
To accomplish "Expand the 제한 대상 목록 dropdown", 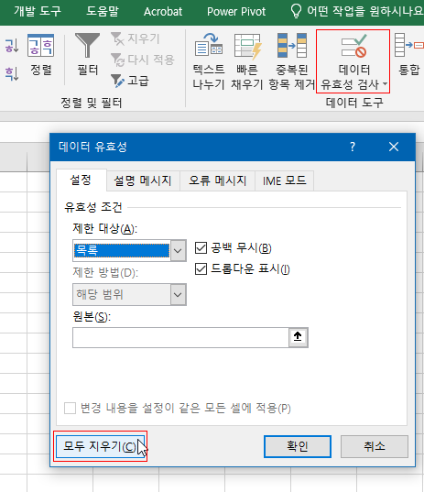I will [178, 250].
